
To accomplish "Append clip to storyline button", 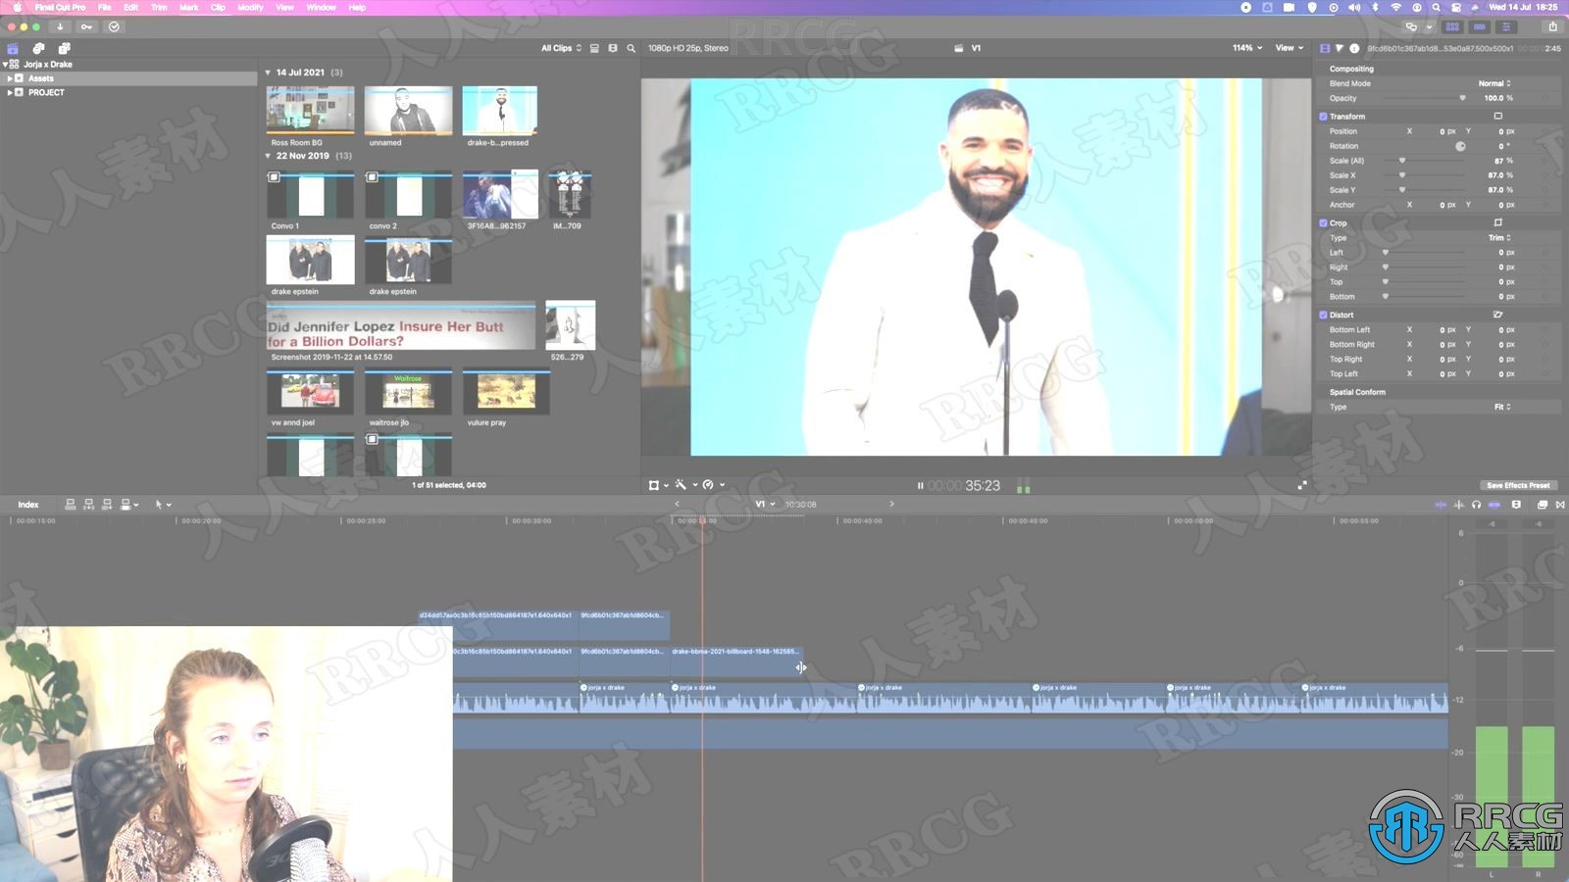I will pyautogui.click(x=108, y=505).
